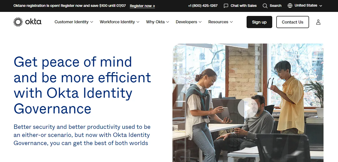Click the Sign up button

[259, 22]
